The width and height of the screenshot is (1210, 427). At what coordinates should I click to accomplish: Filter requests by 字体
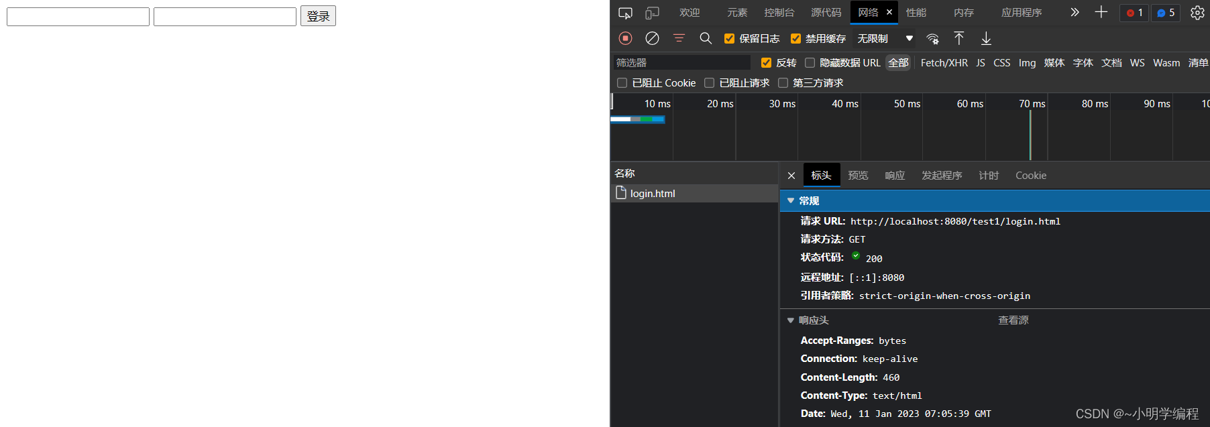(x=1083, y=63)
